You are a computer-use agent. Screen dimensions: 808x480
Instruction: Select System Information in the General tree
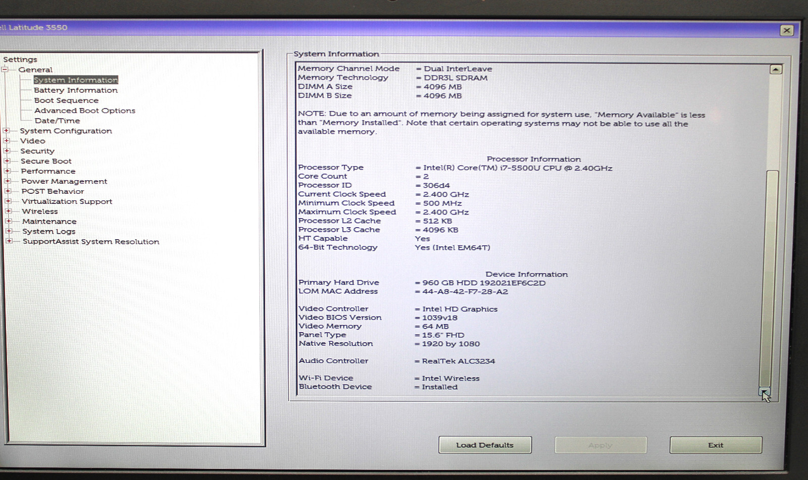76,80
